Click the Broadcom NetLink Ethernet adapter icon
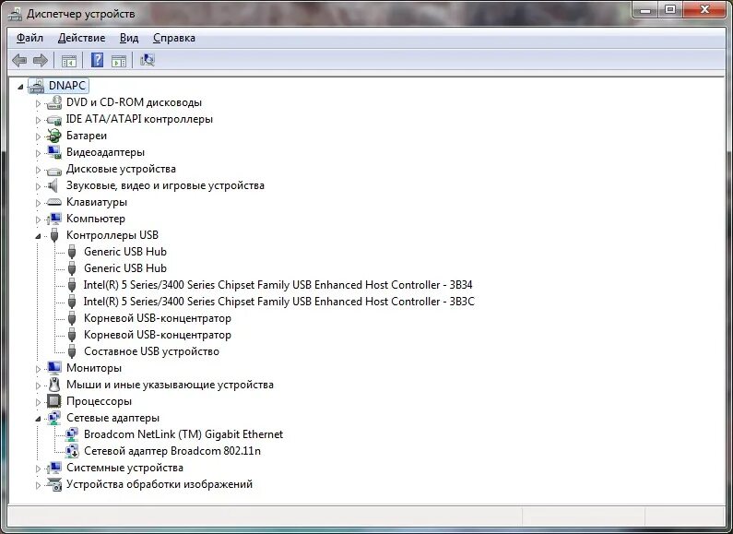Screen dimensions: 733x534 (x=72, y=434)
